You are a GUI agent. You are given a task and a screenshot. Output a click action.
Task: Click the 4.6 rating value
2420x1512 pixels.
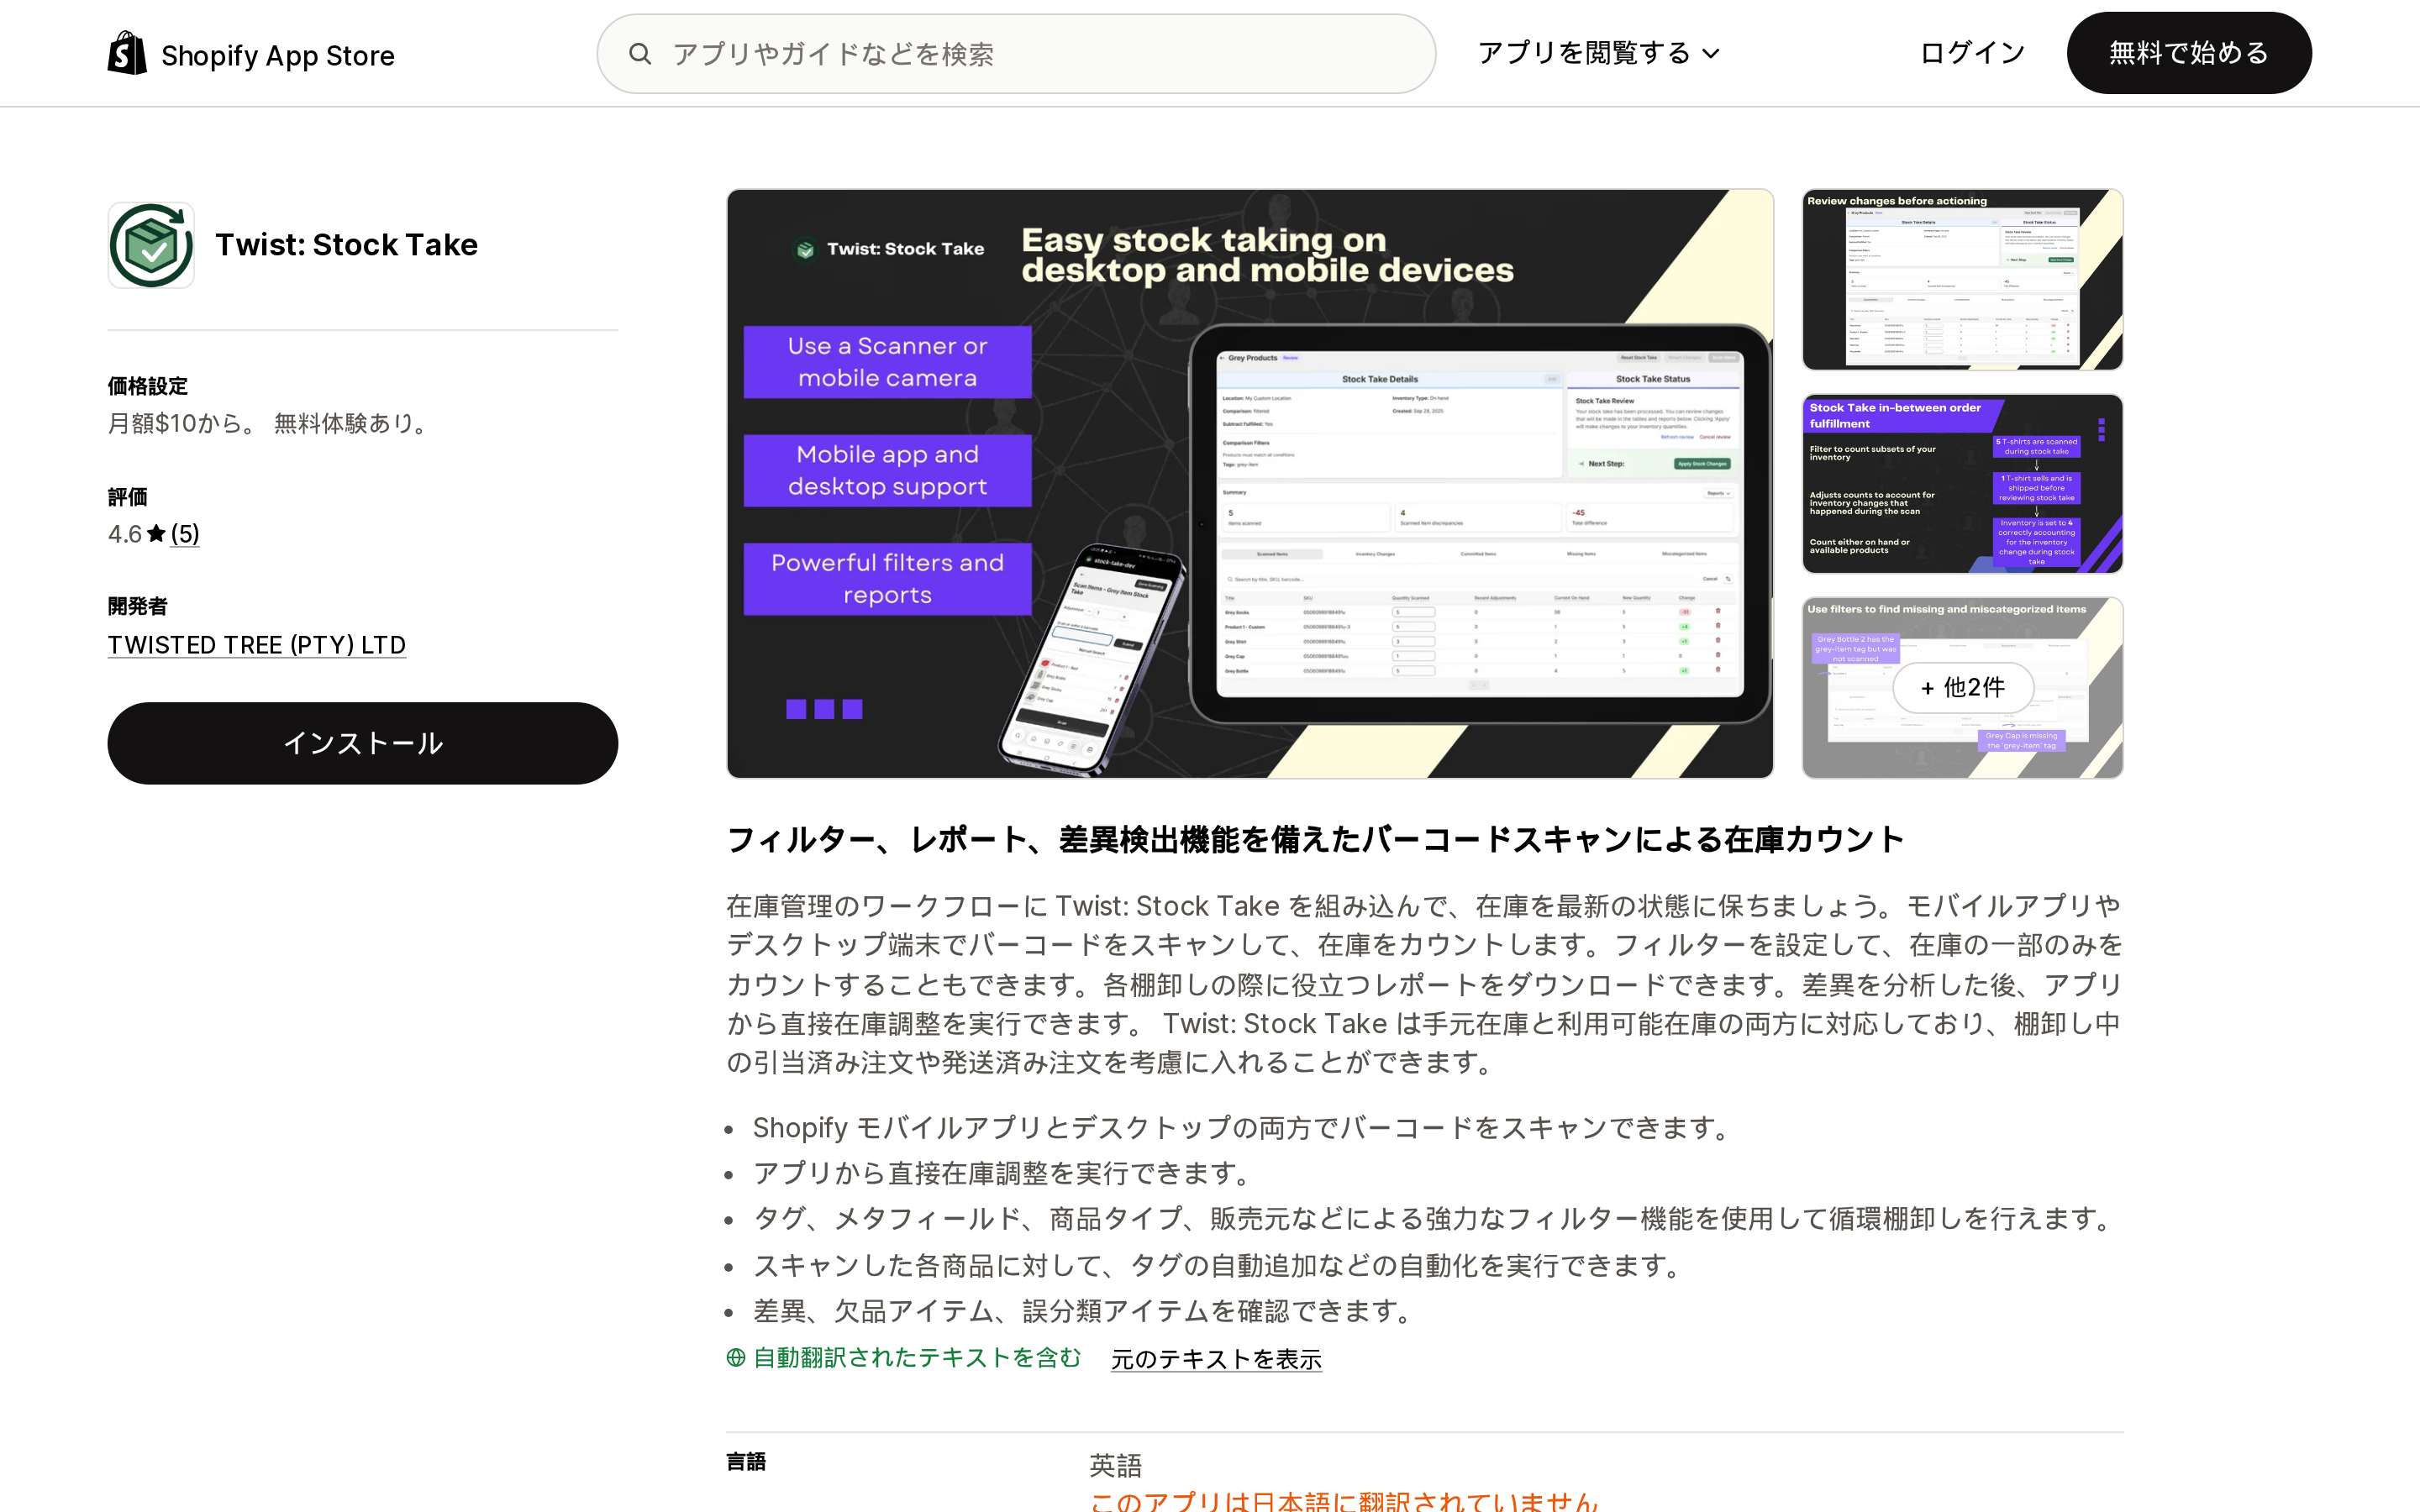pyautogui.click(x=125, y=534)
